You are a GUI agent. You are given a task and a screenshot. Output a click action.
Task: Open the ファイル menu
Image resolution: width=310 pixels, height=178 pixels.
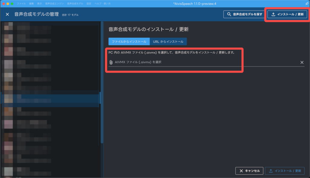(x=21, y=3)
